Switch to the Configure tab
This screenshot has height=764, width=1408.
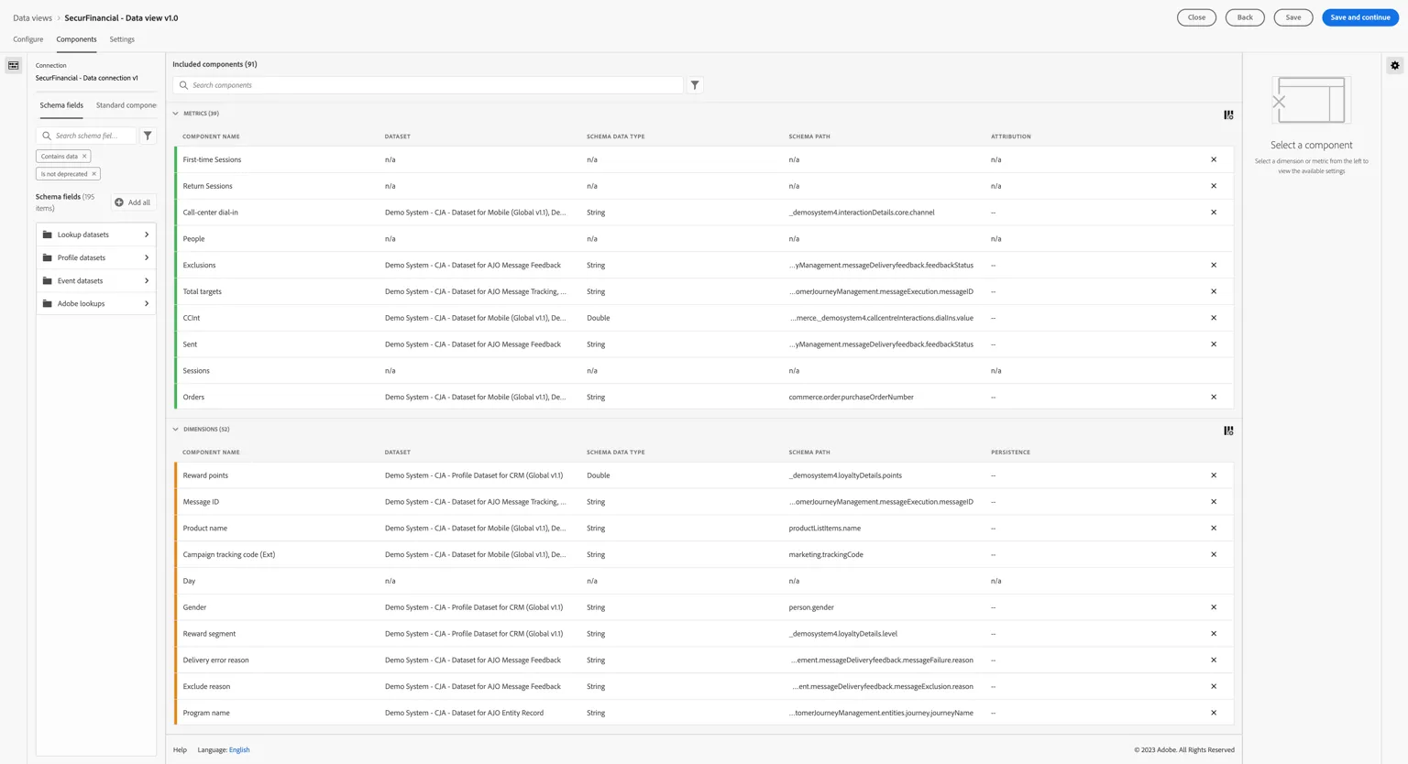click(28, 39)
